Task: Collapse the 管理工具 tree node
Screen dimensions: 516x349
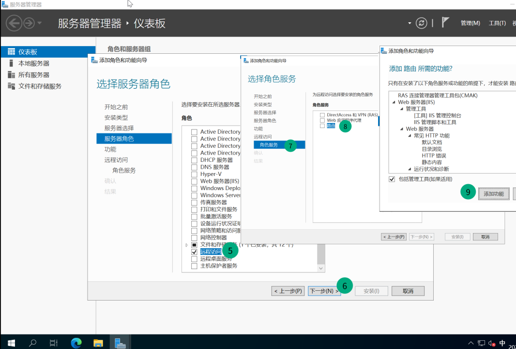Action: point(401,109)
